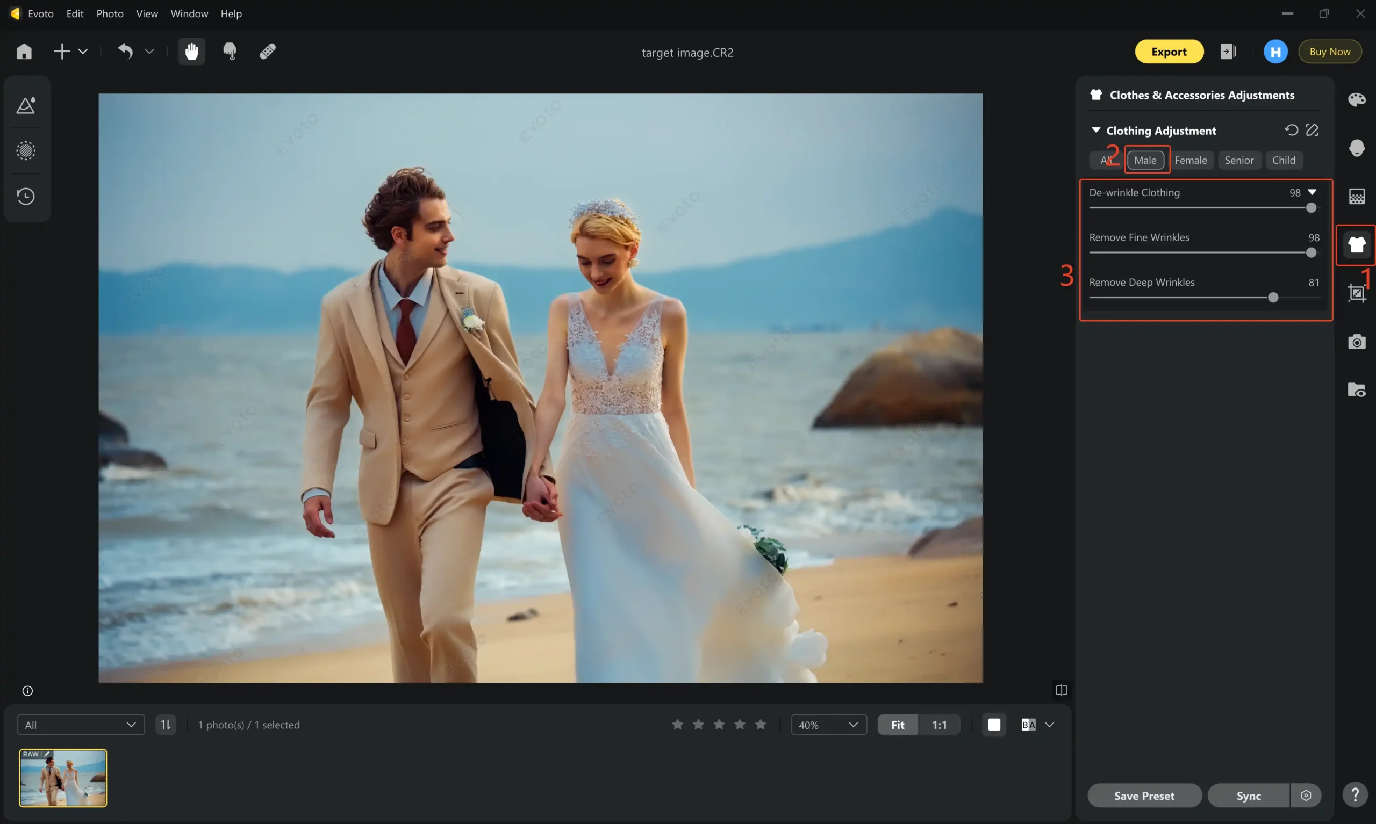Open the Evoto menu

pyautogui.click(x=40, y=13)
